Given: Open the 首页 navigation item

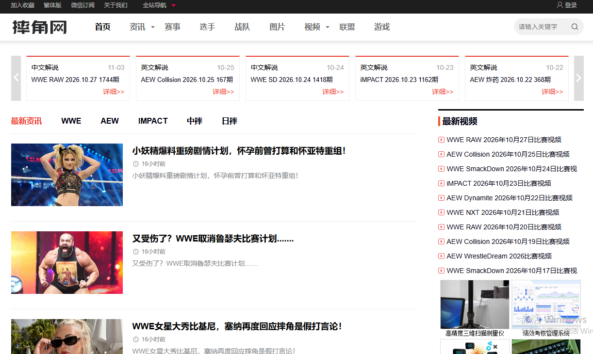Looking at the screenshot, I should [102, 27].
